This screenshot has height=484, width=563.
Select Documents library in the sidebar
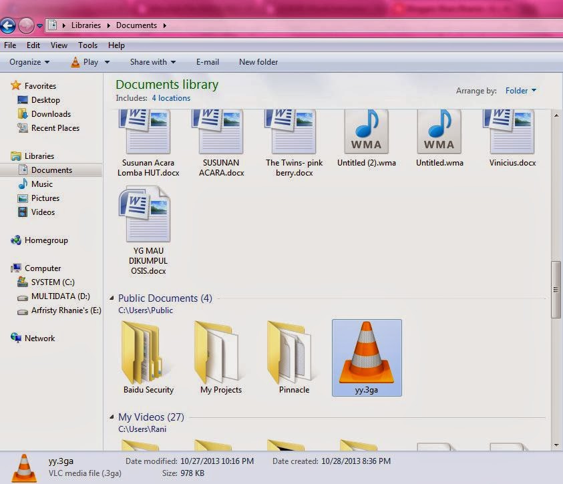click(x=51, y=170)
